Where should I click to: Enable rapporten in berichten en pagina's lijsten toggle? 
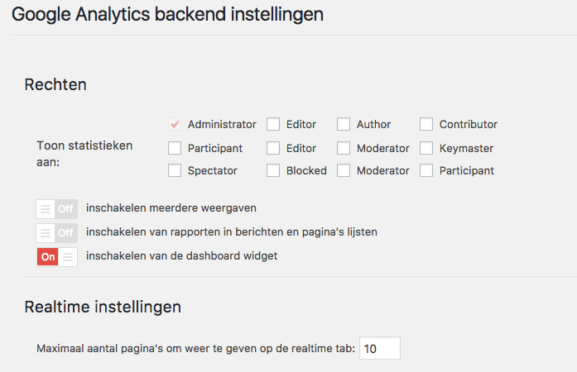56,232
